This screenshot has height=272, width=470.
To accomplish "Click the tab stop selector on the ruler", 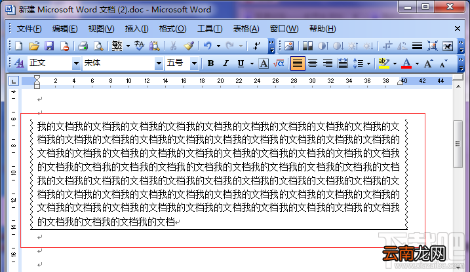I will coord(14,81).
